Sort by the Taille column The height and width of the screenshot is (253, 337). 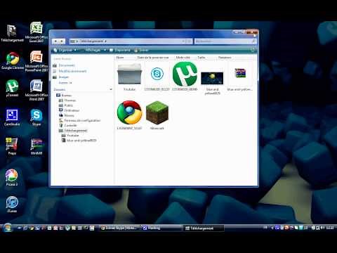(201, 58)
